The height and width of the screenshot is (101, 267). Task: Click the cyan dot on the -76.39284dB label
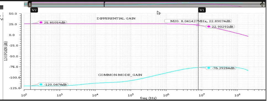[x=209, y=68]
